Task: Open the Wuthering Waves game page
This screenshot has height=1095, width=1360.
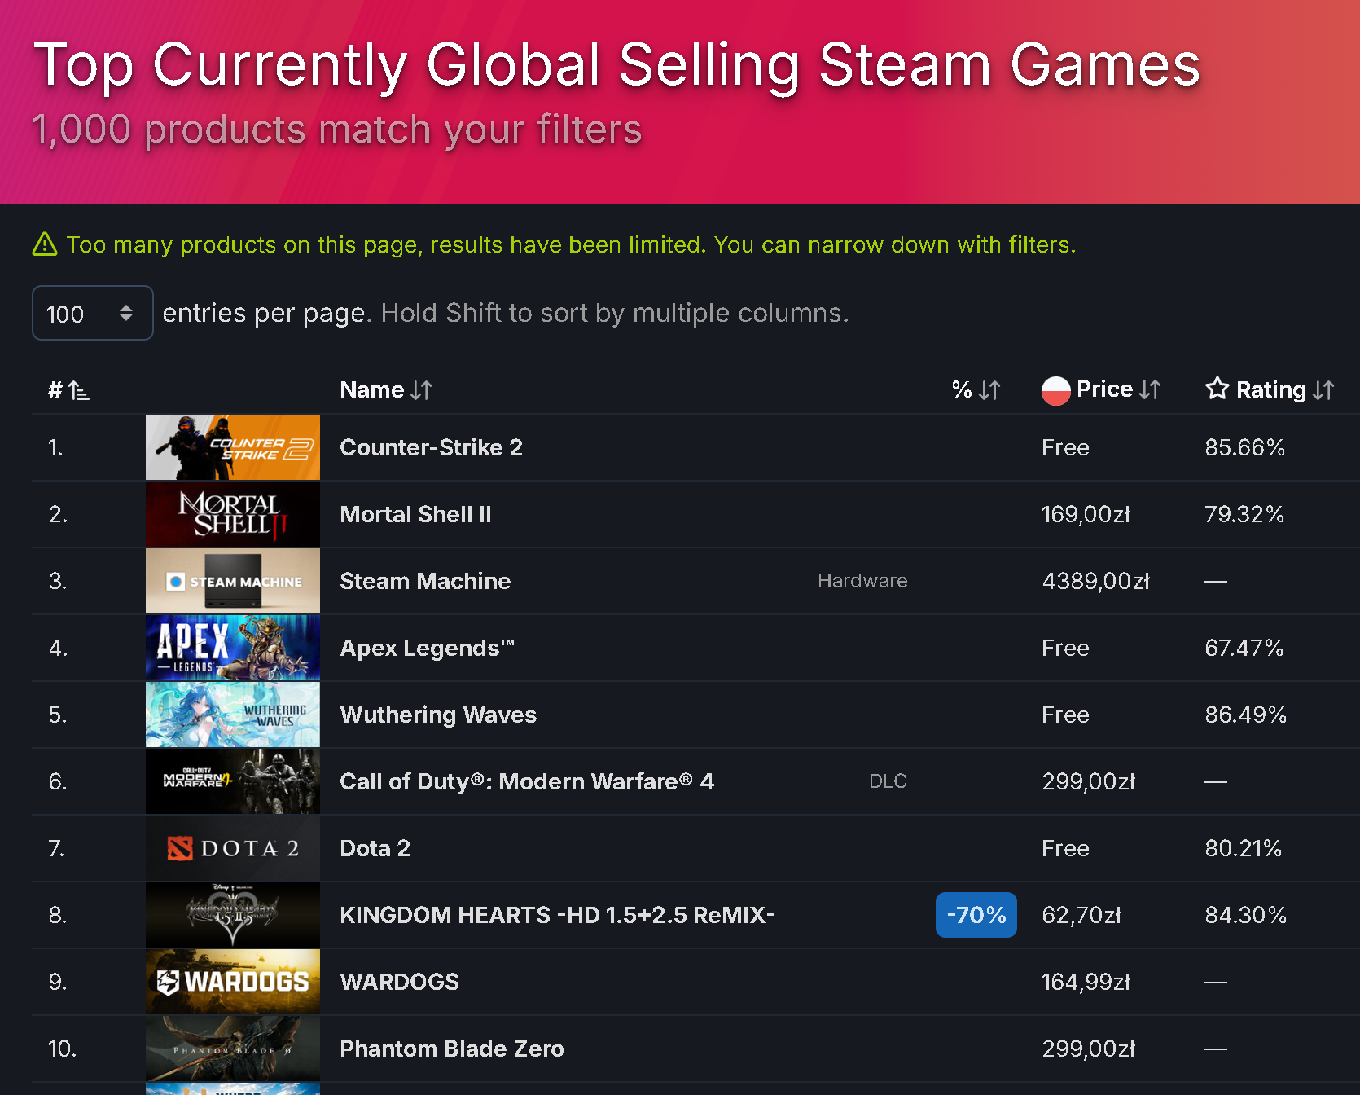Action: pos(438,715)
